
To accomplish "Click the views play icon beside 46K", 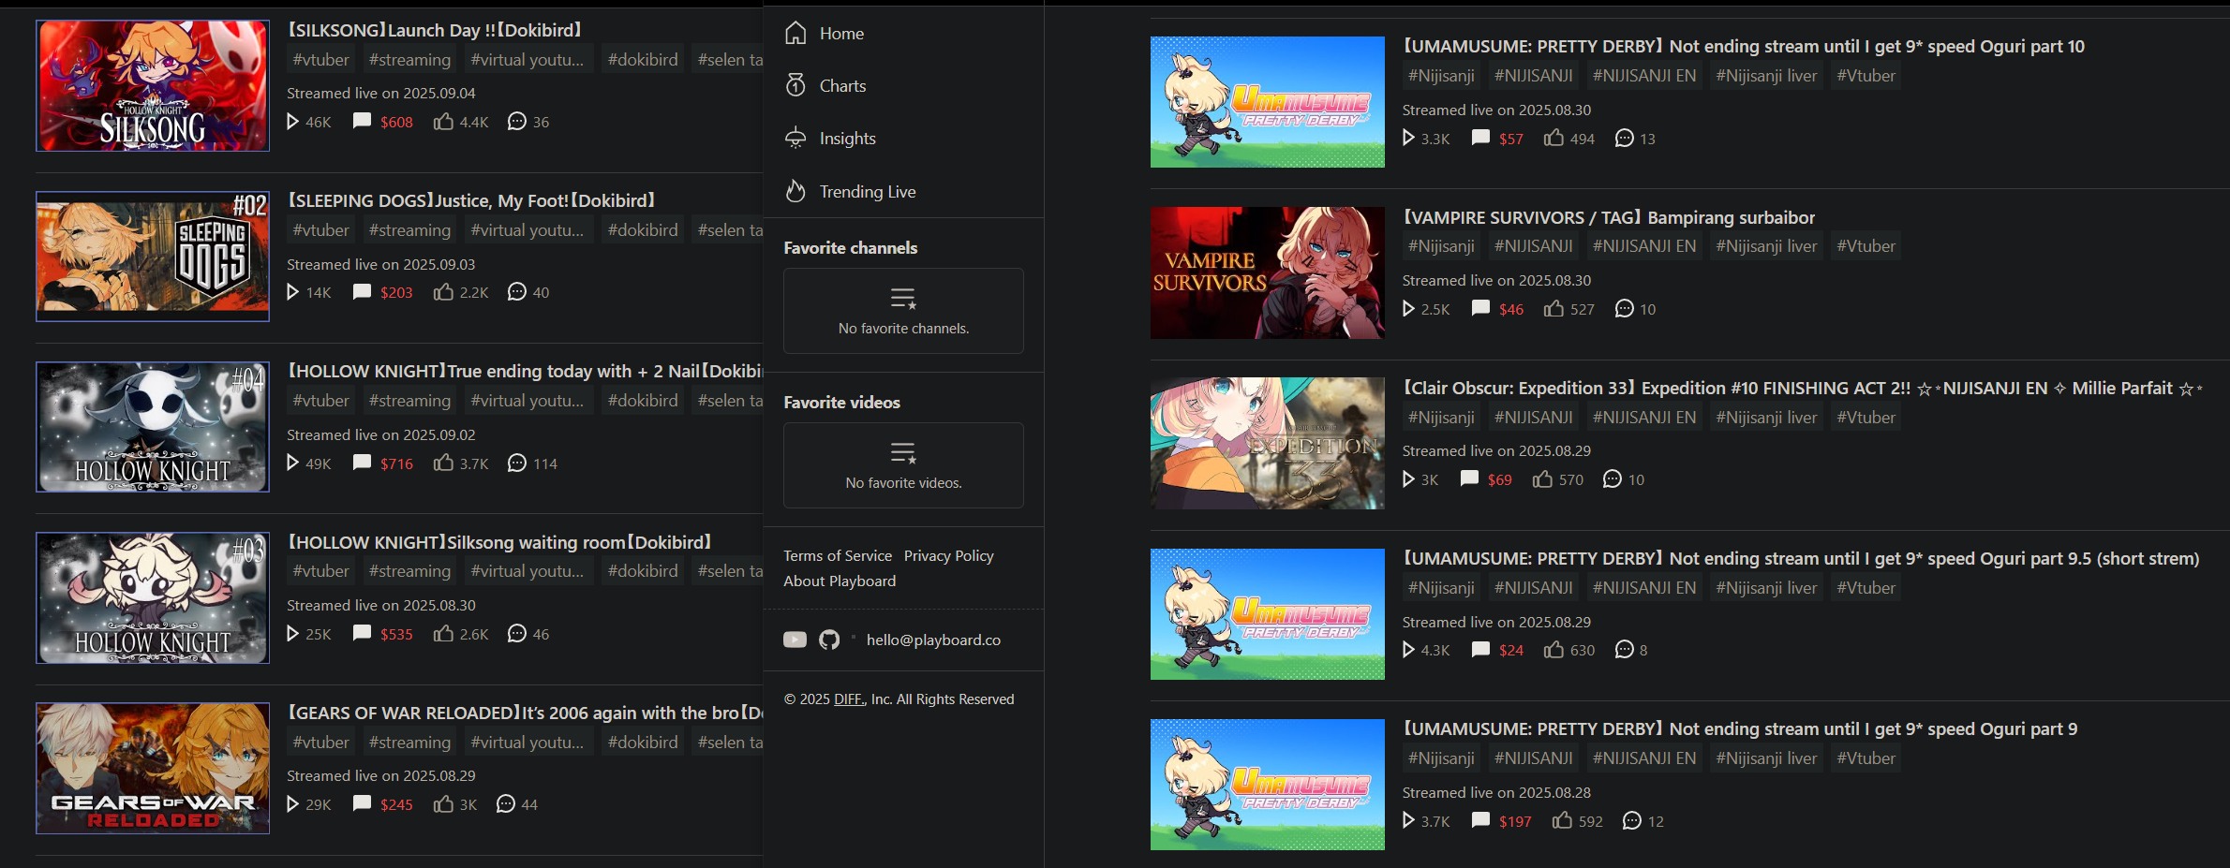I will tap(293, 122).
